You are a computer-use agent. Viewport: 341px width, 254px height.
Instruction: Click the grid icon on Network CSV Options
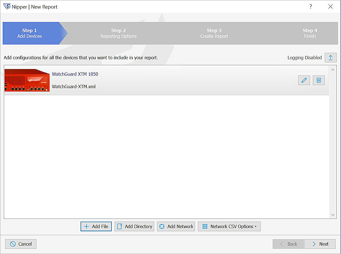tap(205, 226)
